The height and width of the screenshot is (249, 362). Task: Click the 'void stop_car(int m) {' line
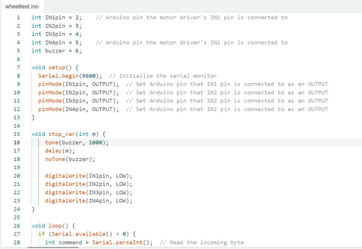tap(69, 134)
